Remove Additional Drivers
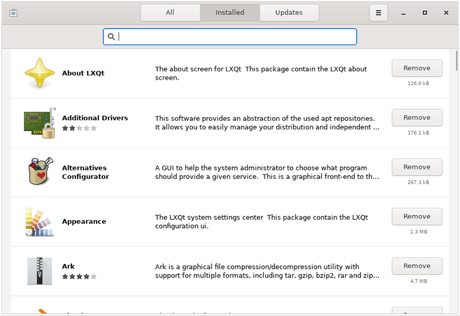 pos(417,117)
